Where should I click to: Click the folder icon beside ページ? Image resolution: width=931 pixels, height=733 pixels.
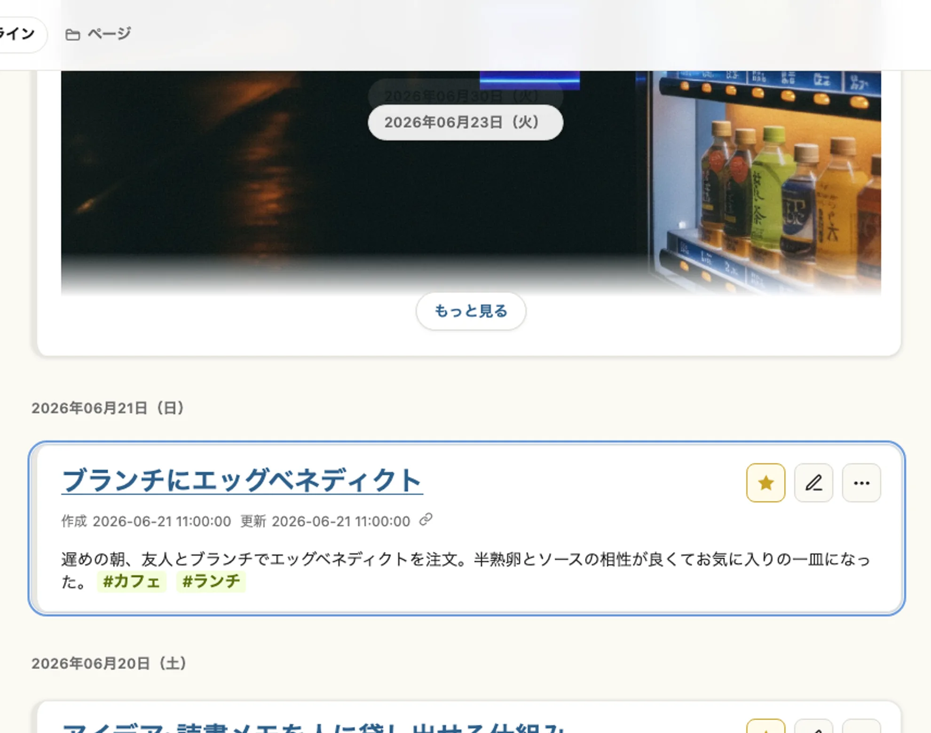pos(72,34)
